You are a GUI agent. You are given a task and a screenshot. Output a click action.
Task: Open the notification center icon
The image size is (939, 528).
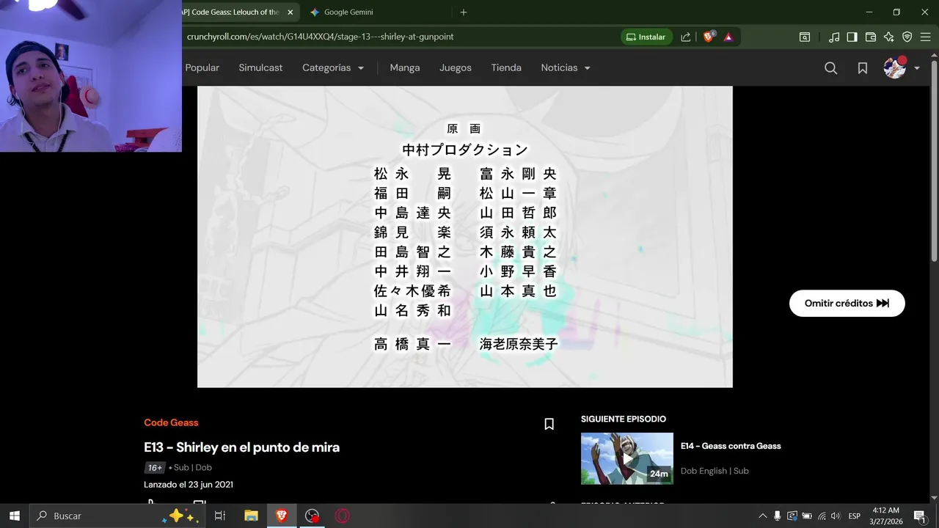[919, 516]
